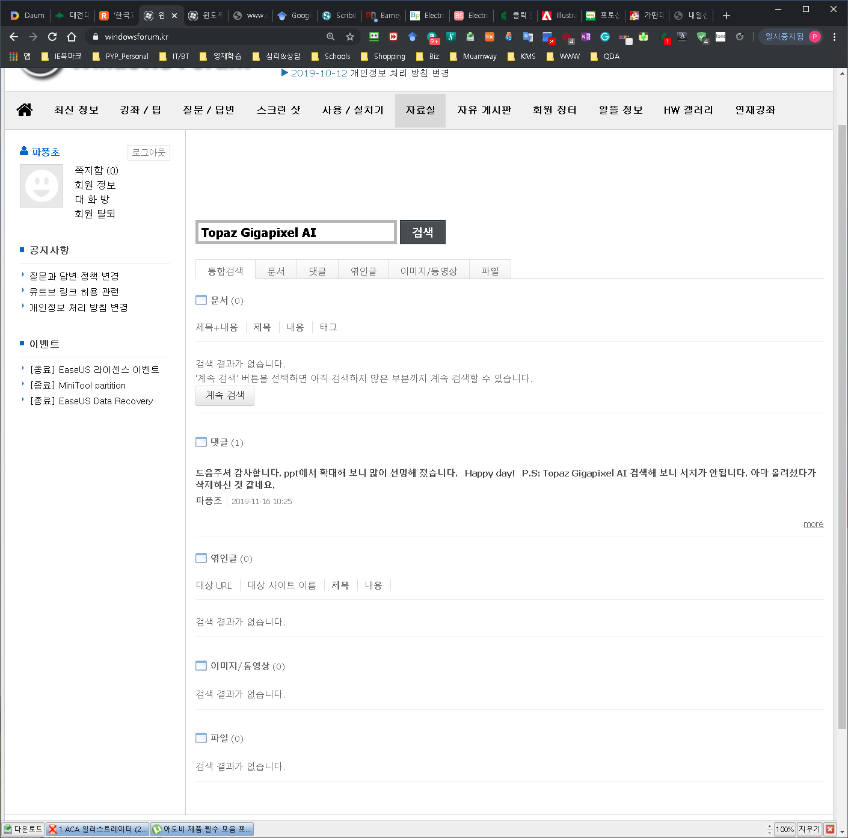Open the 'font' finder extension icon
The height and width of the screenshot is (838, 848).
720,37
